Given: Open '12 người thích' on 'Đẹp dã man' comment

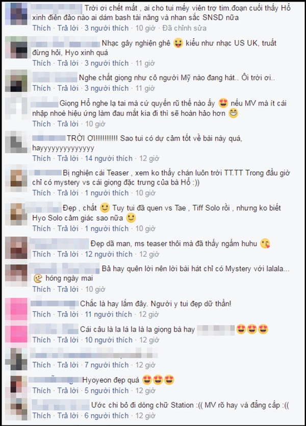Looking at the screenshot, I should (109, 254).
